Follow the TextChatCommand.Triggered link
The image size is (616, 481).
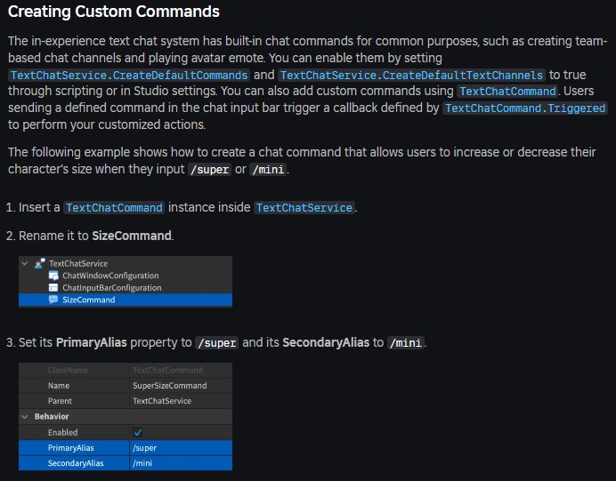[x=524, y=108]
